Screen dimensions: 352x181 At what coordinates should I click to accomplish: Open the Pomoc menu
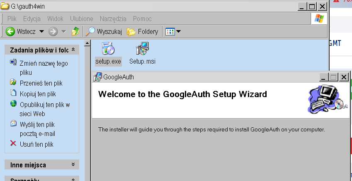[142, 19]
